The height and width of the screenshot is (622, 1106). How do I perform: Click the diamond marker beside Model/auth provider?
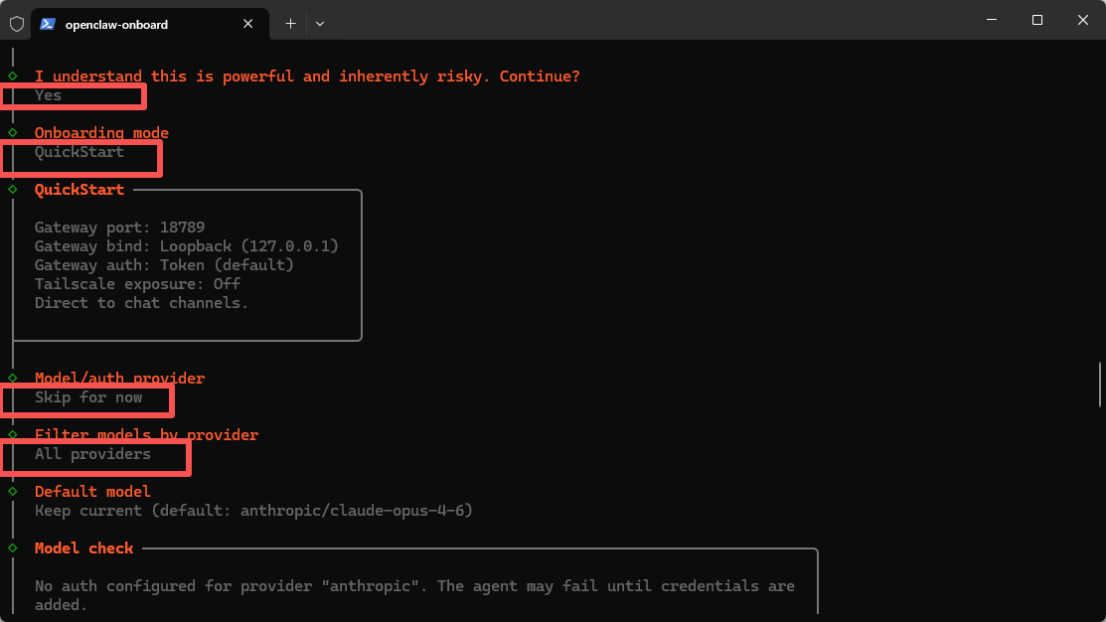[x=13, y=378]
